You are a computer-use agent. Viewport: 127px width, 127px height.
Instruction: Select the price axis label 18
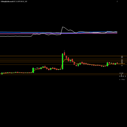tap(122, 58)
